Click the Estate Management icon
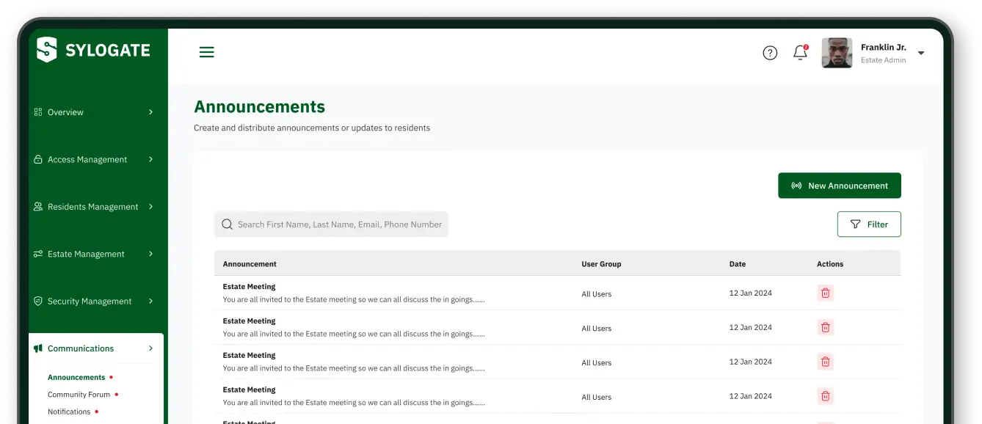Viewport: 982px width, 424px height. pyautogui.click(x=38, y=254)
